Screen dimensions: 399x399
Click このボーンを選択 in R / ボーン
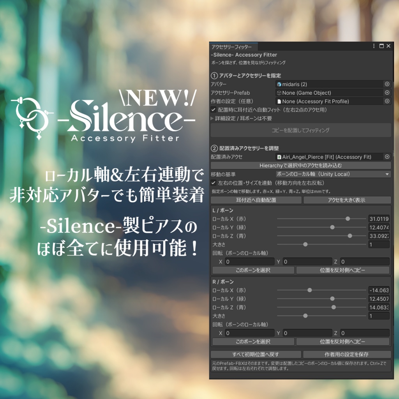pos(253,341)
